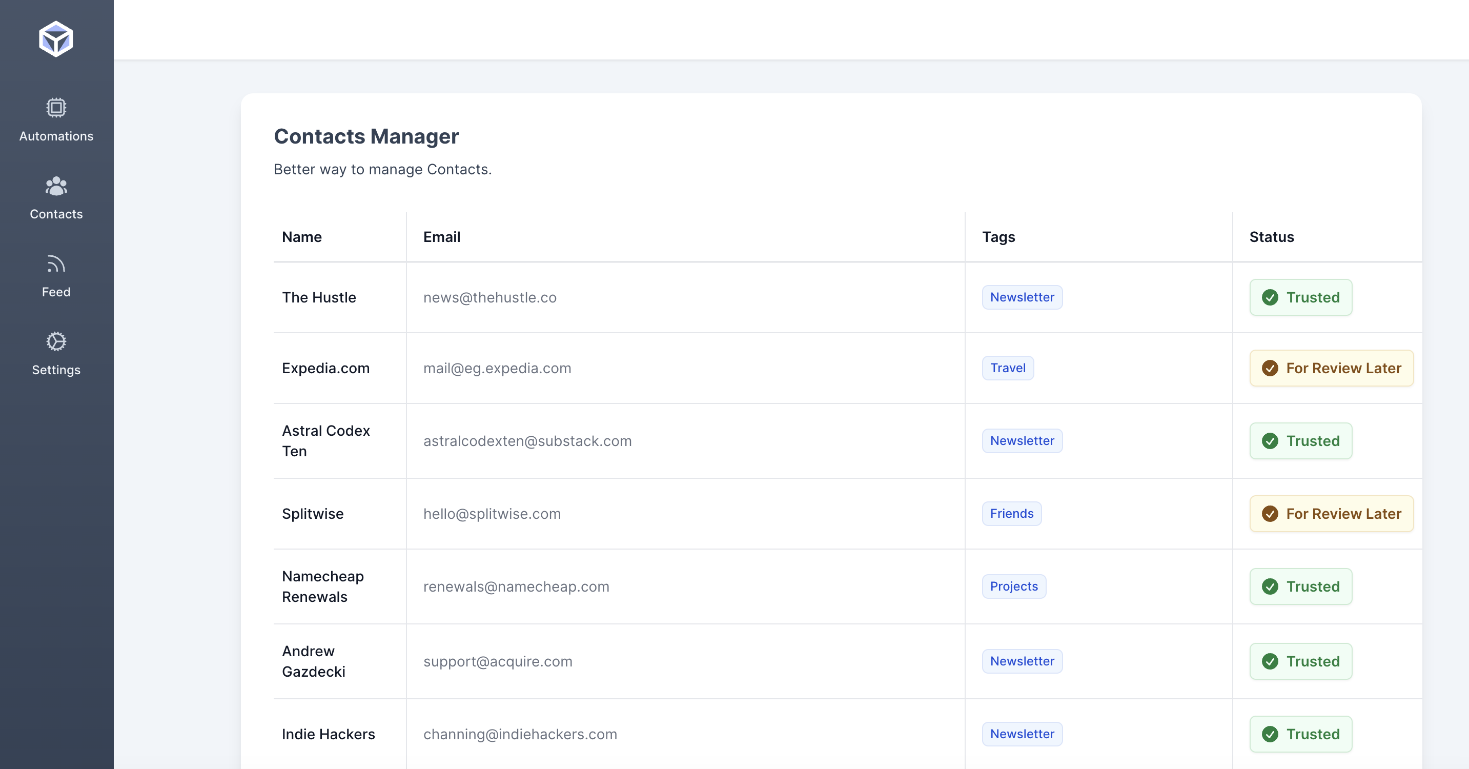Click the news@thehustle.co email address
The image size is (1469, 769).
coord(489,297)
